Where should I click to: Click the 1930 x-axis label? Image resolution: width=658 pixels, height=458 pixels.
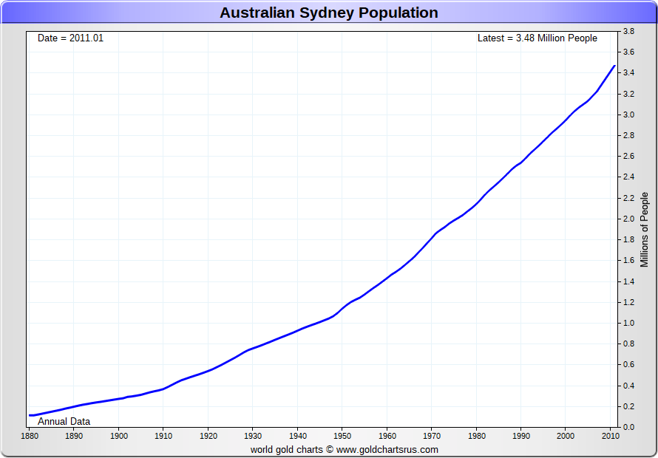coord(253,435)
